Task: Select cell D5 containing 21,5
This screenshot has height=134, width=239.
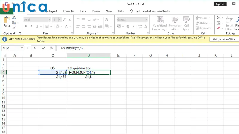Action: (x=88, y=77)
